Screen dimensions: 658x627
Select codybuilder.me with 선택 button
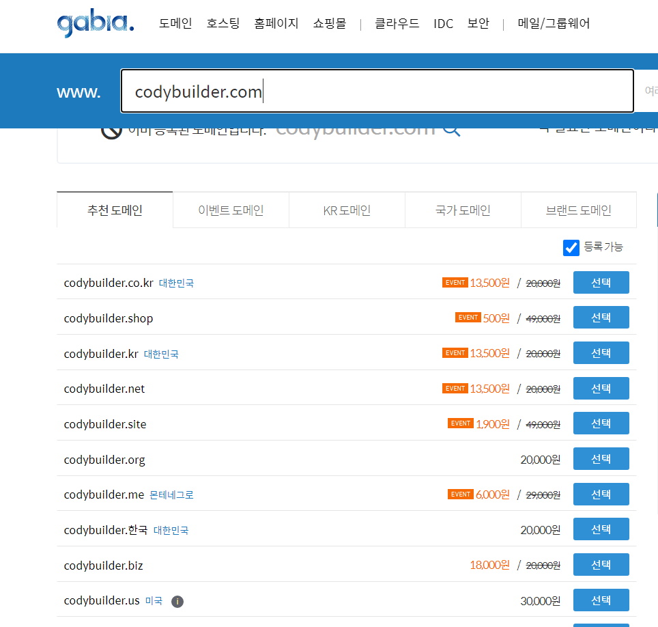point(601,494)
